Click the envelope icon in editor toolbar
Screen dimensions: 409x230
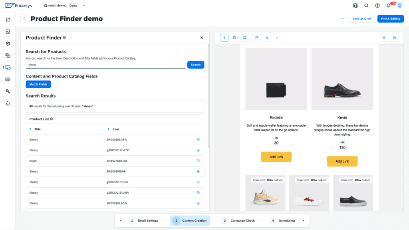click(234, 38)
